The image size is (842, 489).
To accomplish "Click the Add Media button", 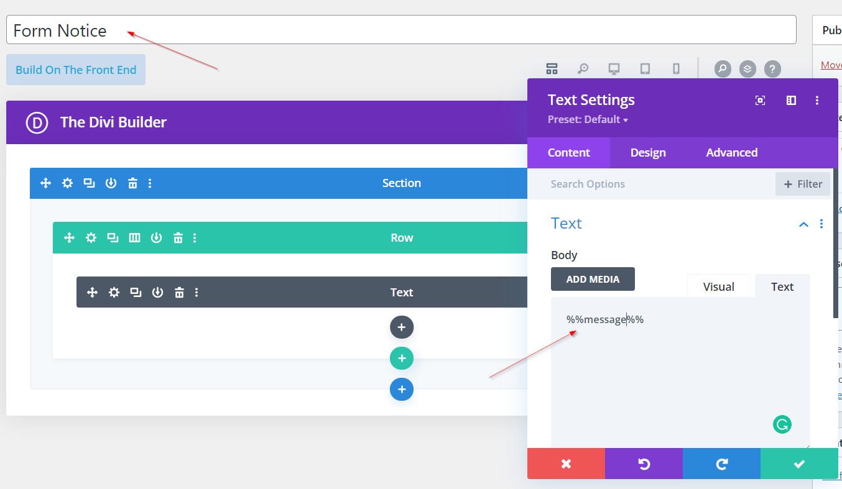I will pos(593,279).
